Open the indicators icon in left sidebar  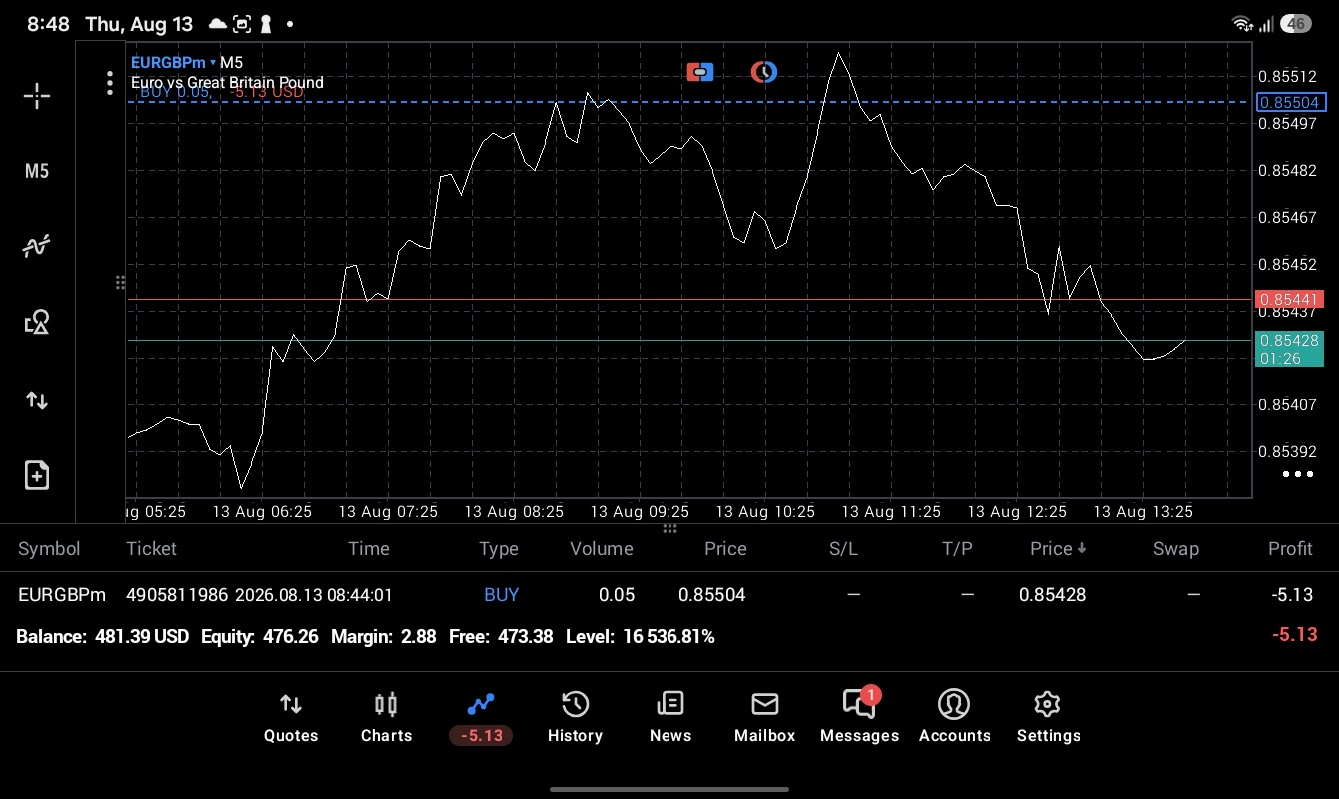(37, 246)
